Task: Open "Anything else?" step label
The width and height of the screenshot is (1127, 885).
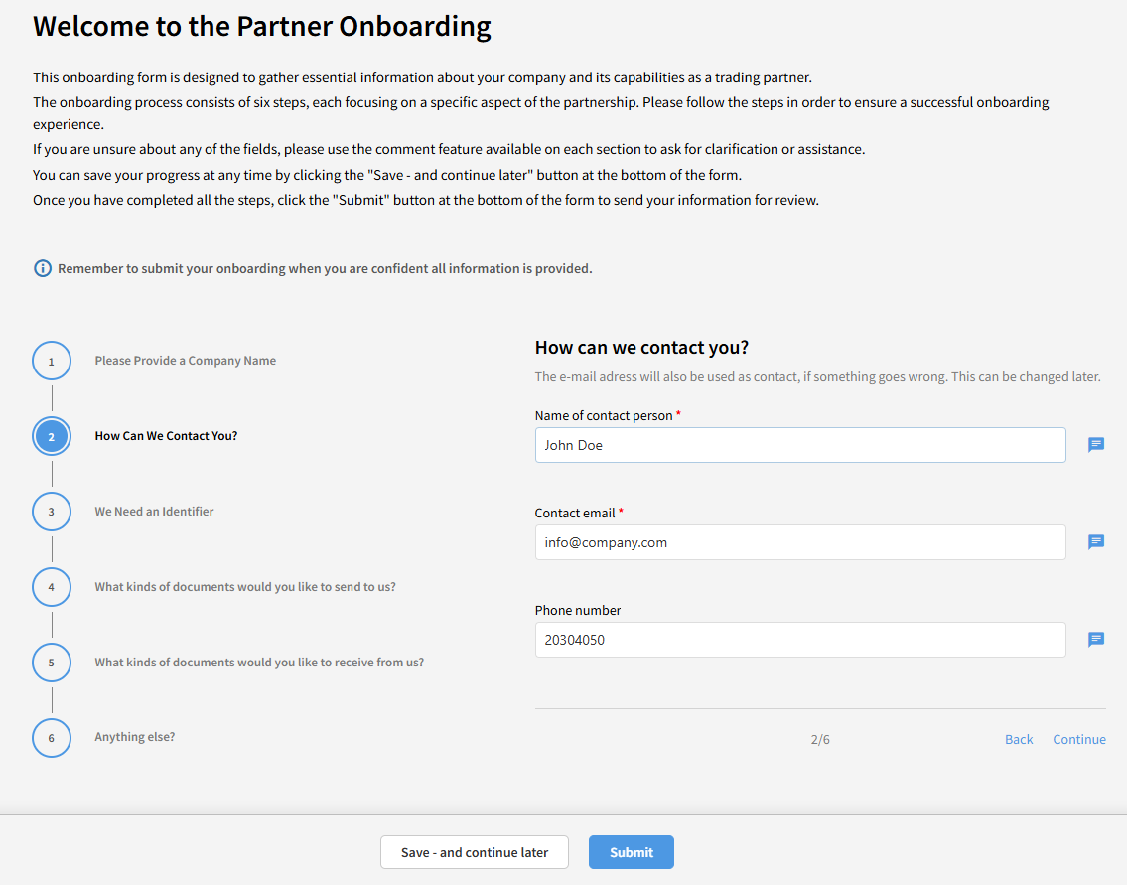Action: [135, 737]
